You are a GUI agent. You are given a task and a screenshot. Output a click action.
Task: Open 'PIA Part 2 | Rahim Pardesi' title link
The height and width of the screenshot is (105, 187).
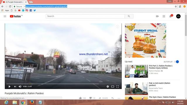pos(161,67)
